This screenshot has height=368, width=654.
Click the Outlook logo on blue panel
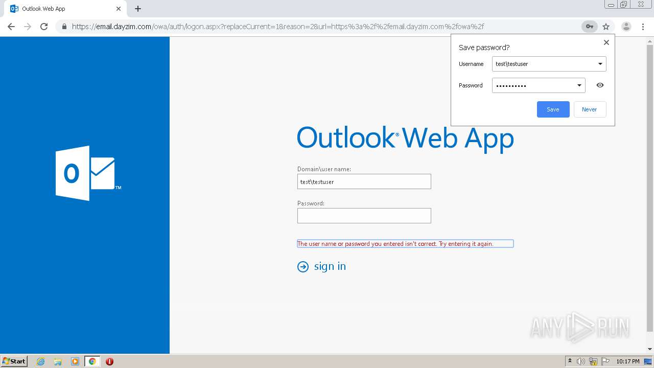coord(88,173)
